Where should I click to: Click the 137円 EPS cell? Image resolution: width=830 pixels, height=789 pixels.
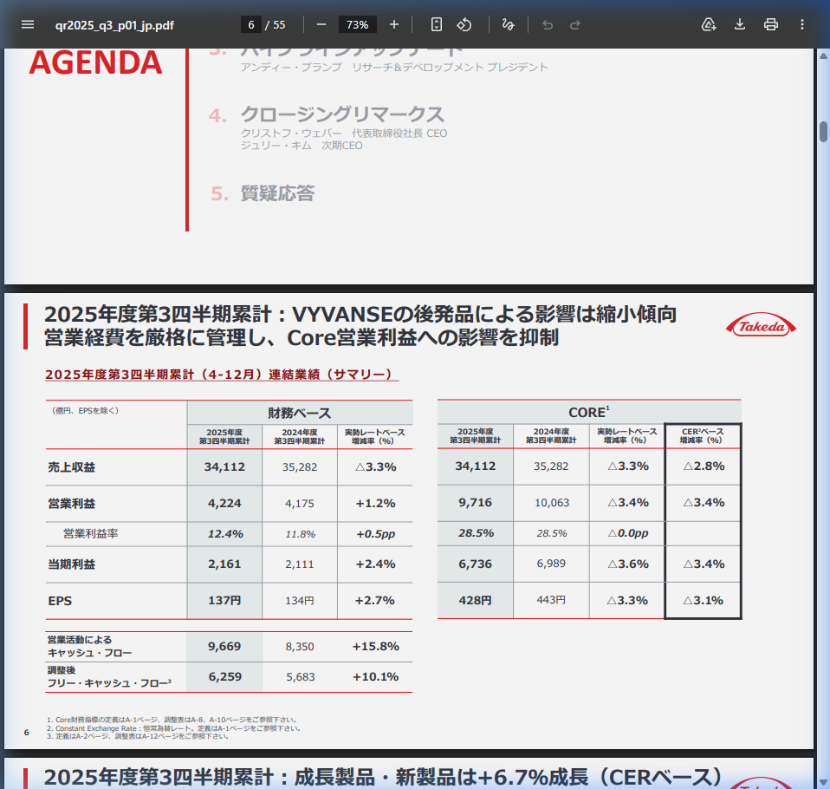click(224, 600)
